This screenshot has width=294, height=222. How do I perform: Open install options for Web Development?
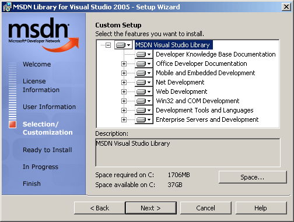[143, 91]
